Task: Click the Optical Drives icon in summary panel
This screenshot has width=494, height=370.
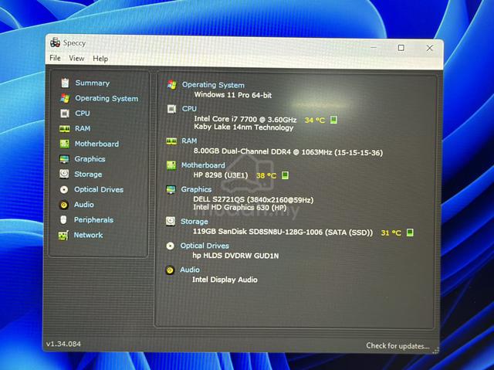Action: coord(170,246)
